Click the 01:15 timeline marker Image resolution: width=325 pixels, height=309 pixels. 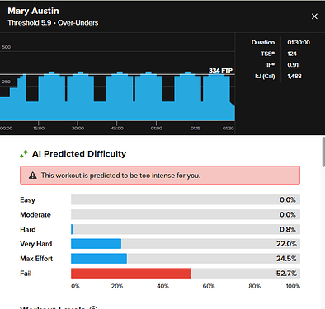[x=195, y=129]
